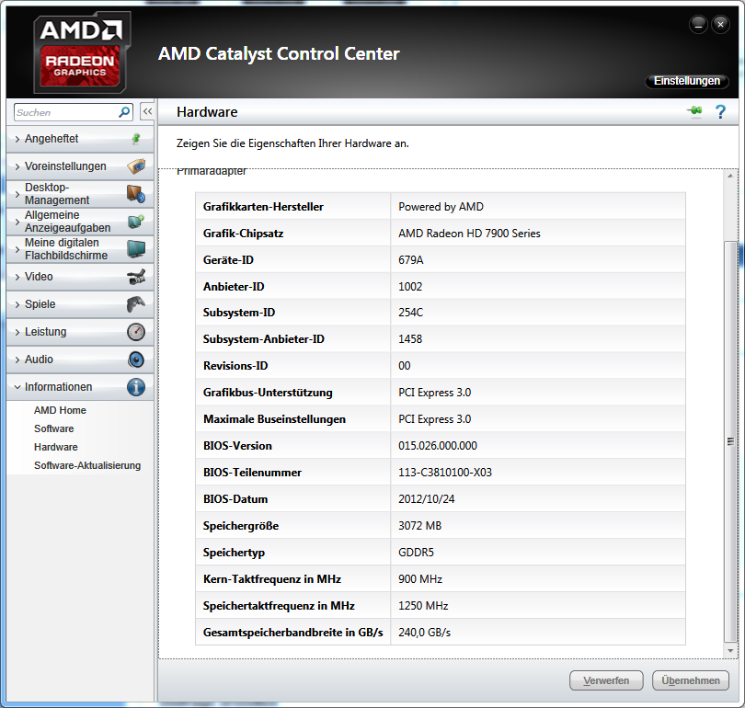Click the search magnifier icon
Viewport: 745px width, 708px height.
point(124,112)
